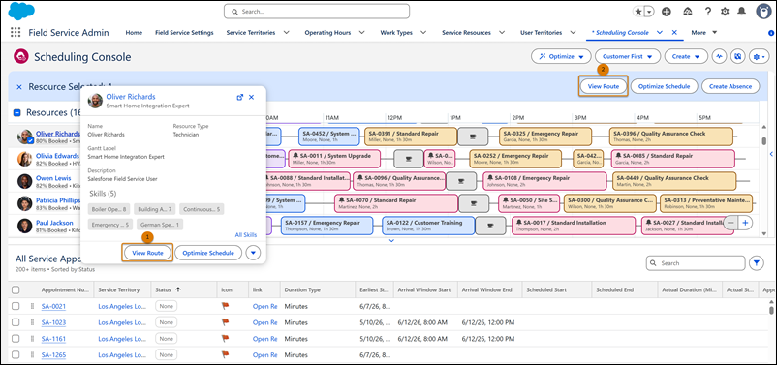Open the schedule health pulse icon
Screen dimensions: 777x365
[x=719, y=56]
